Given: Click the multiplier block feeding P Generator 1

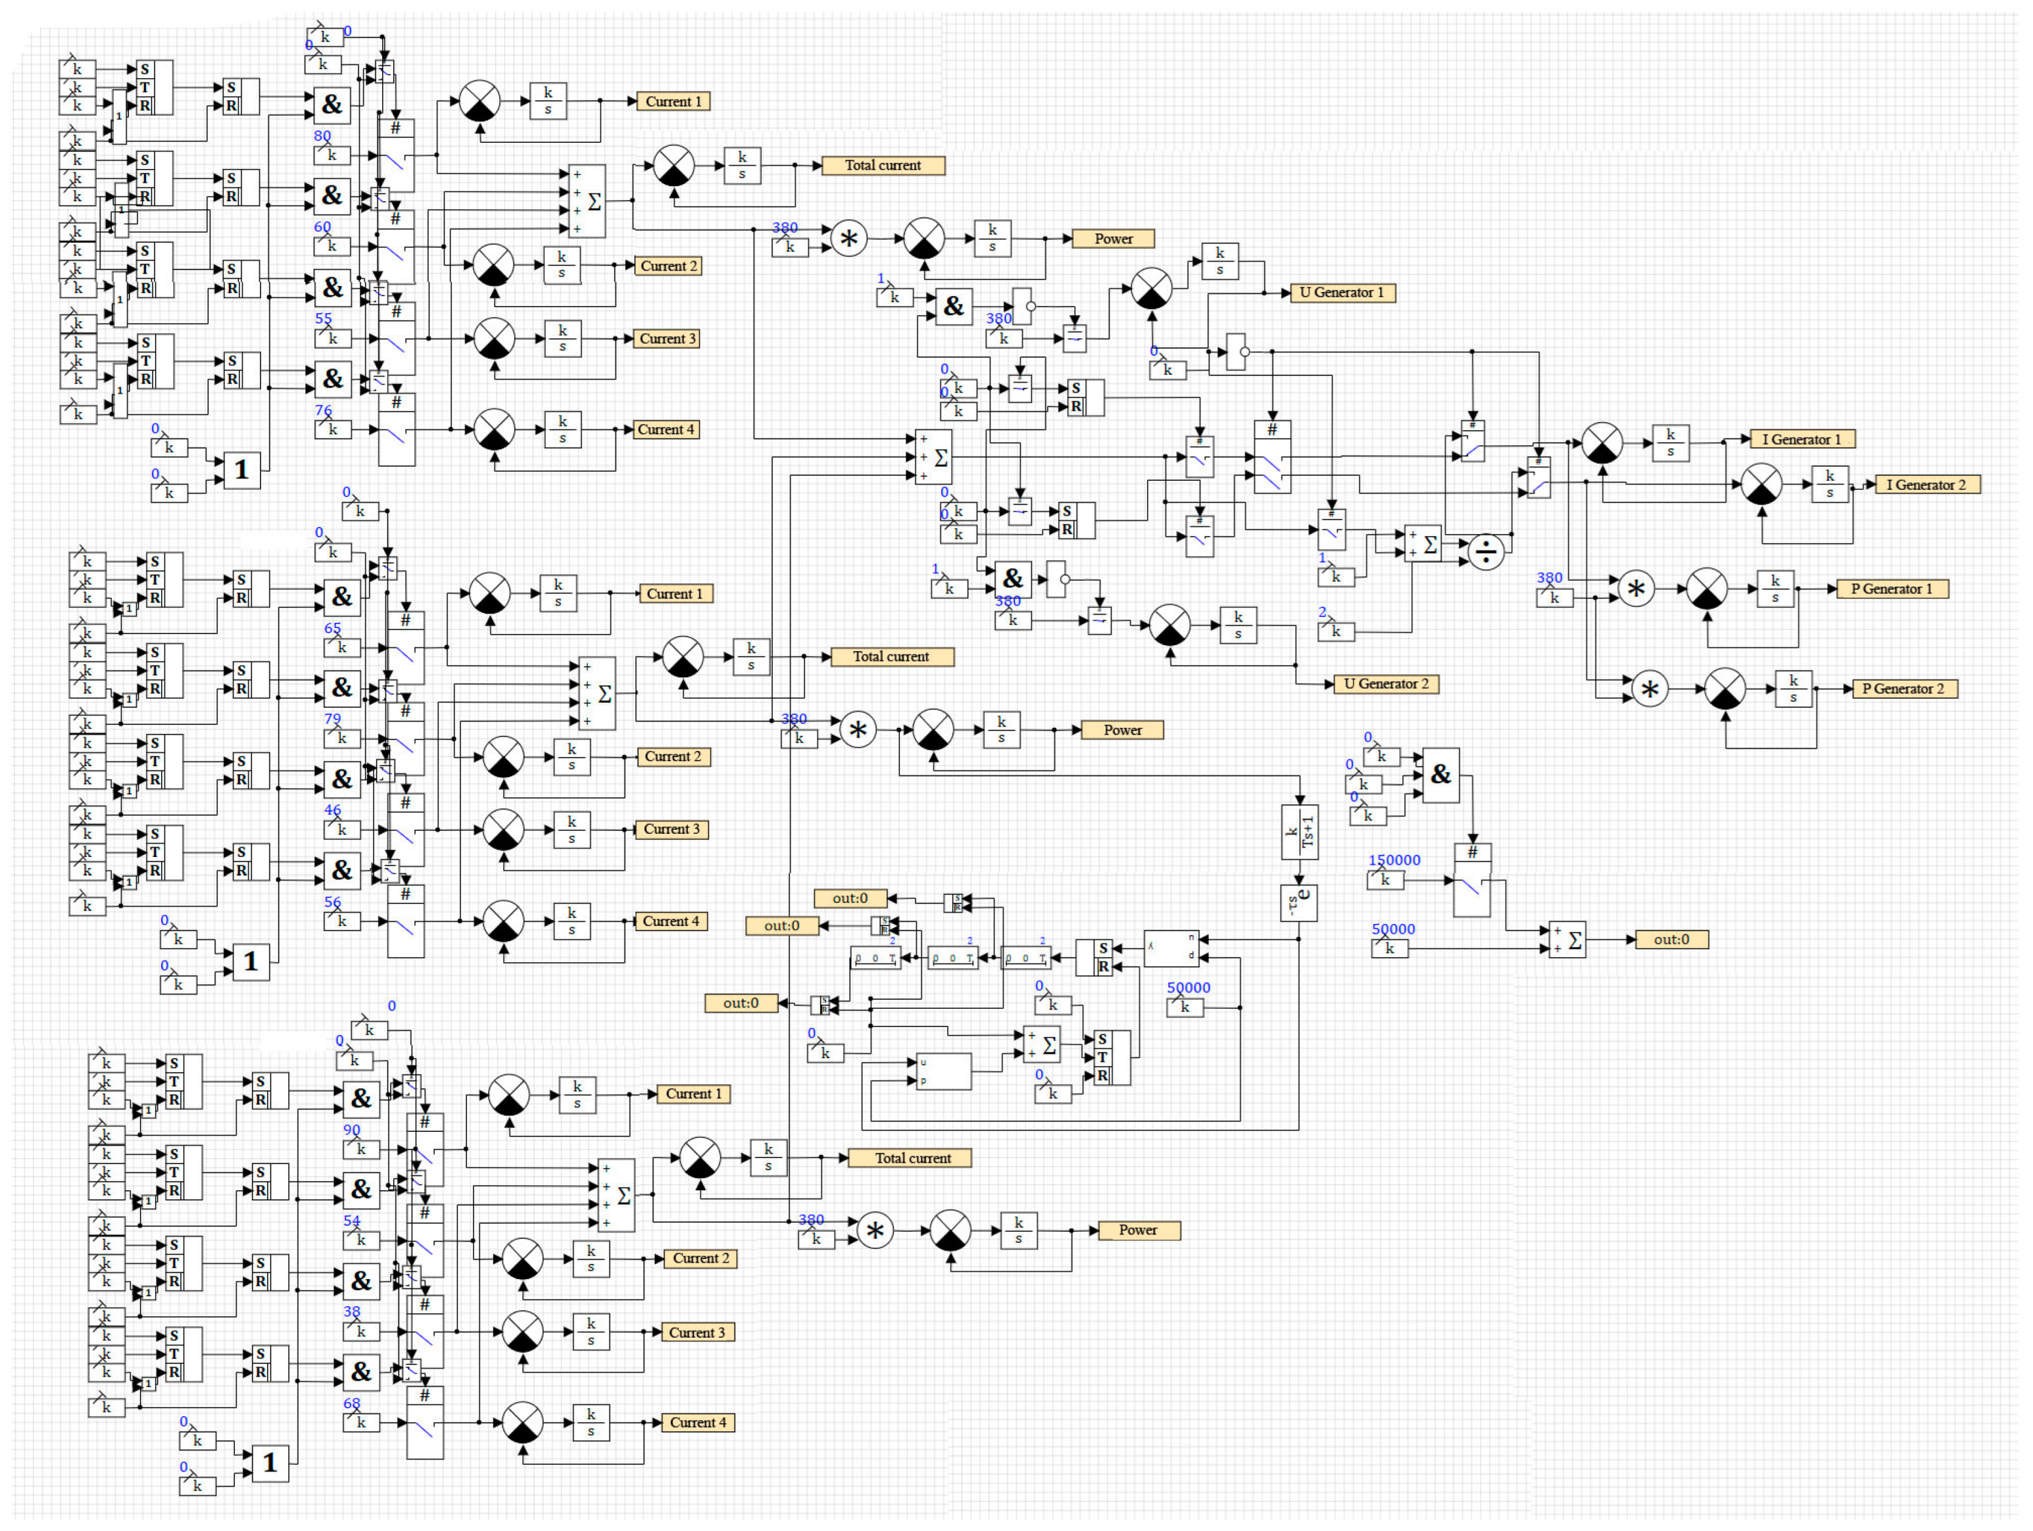Looking at the screenshot, I should point(1635,589).
